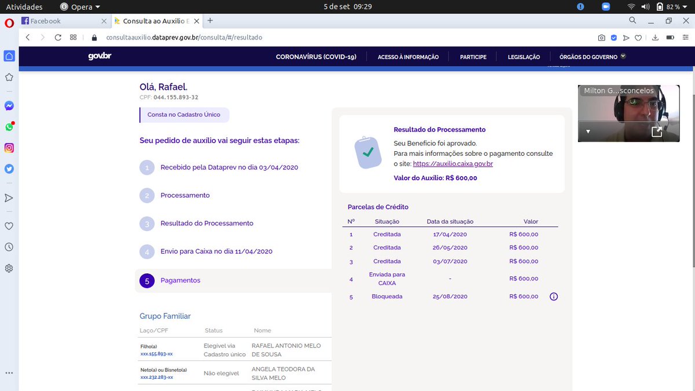Close the Facebook tab
Screen dimensions: 695x391
[104, 21]
